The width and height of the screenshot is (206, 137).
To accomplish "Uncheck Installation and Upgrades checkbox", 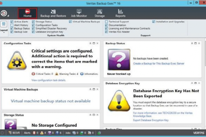I will pos(154,22).
